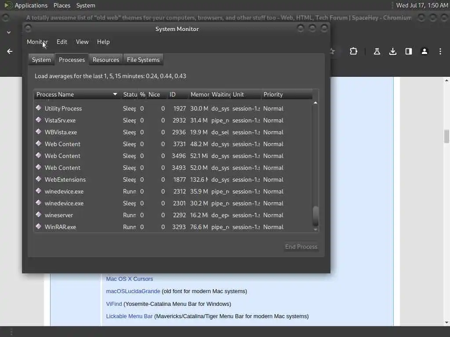Viewport: 450px width, 337px height.
Task: Click the WBVista.exe process icon
Action: 39,132
